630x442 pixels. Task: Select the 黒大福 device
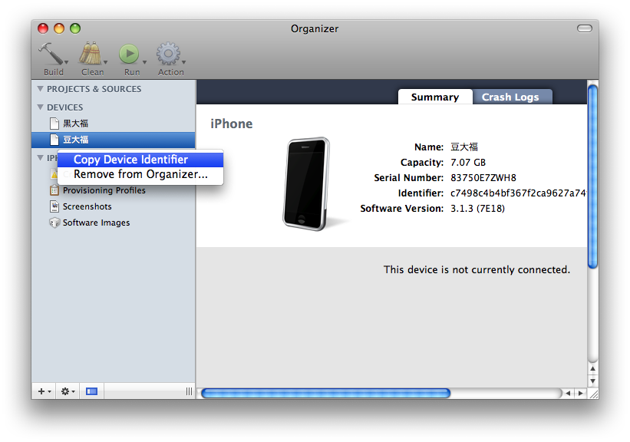coord(75,124)
